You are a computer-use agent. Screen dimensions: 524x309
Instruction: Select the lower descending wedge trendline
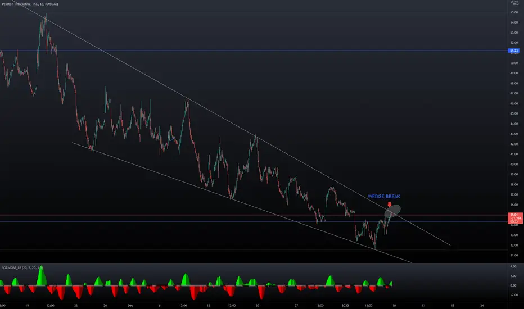point(242,203)
